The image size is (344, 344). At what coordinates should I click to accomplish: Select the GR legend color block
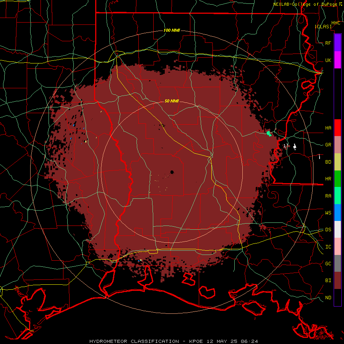click(x=338, y=145)
